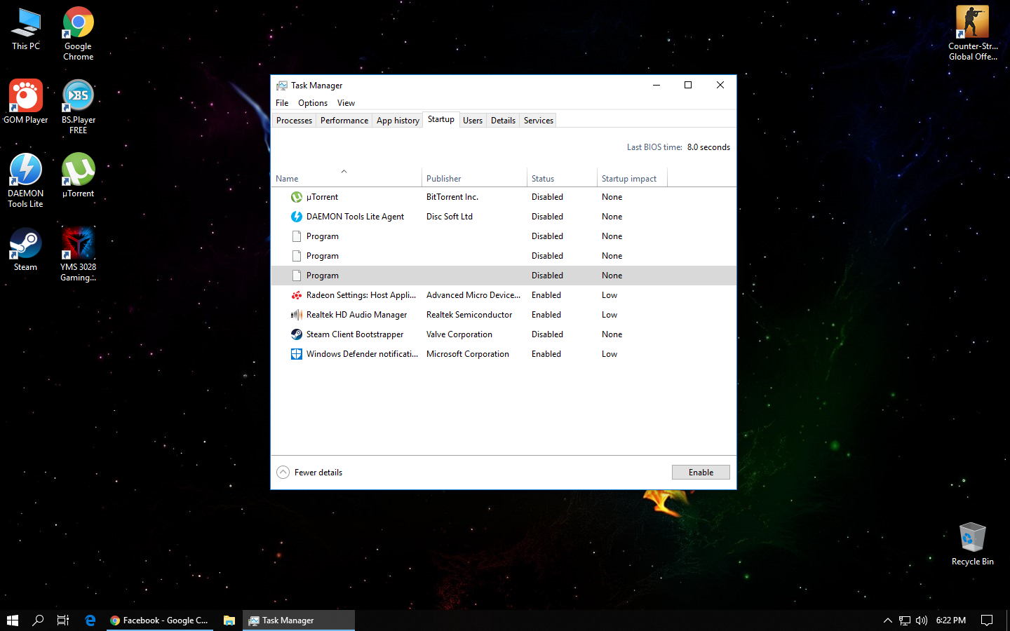Viewport: 1010px width, 631px height.
Task: Open Microsoft Edge from the taskbar
Action: (90, 620)
